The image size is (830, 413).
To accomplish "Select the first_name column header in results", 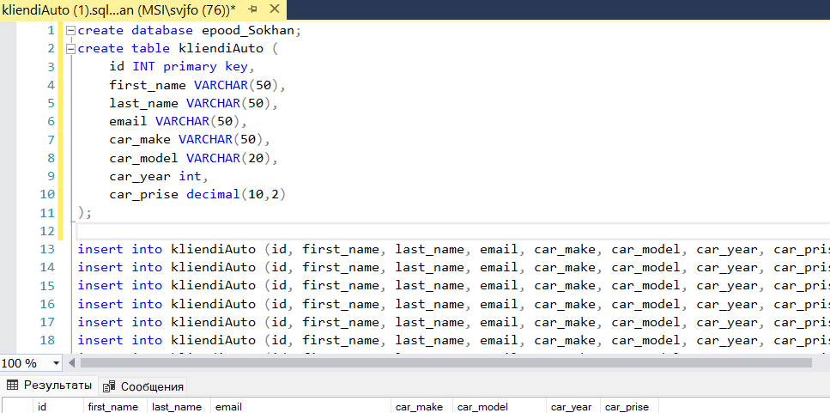I will [x=116, y=407].
